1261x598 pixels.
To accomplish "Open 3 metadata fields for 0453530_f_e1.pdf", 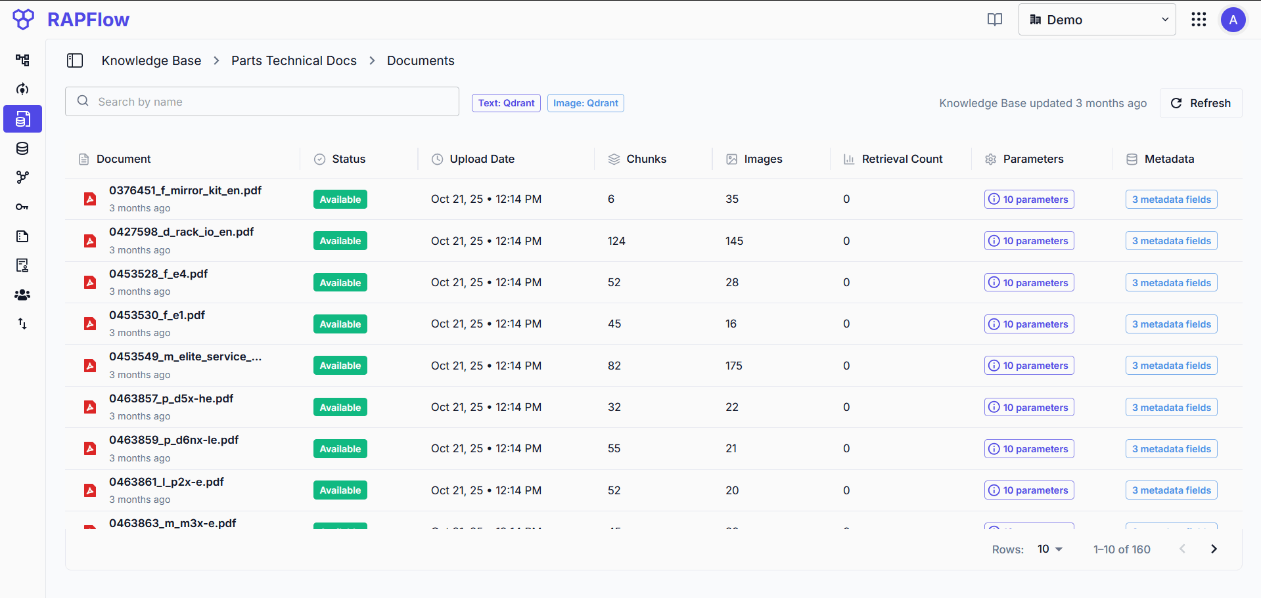I will [x=1171, y=324].
